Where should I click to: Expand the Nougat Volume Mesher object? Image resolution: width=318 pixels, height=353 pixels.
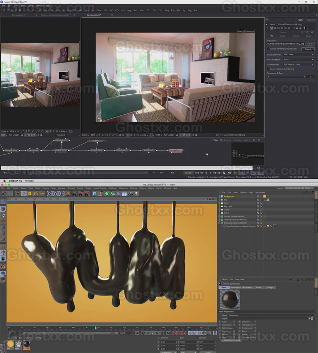[x=219, y=216]
